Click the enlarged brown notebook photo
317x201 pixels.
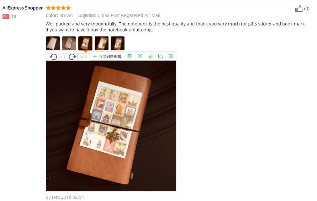pyautogui.click(x=111, y=126)
